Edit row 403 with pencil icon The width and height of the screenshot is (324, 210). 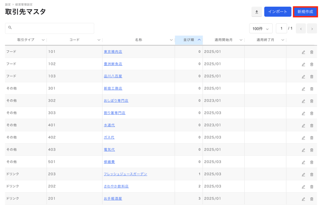pos(303,150)
